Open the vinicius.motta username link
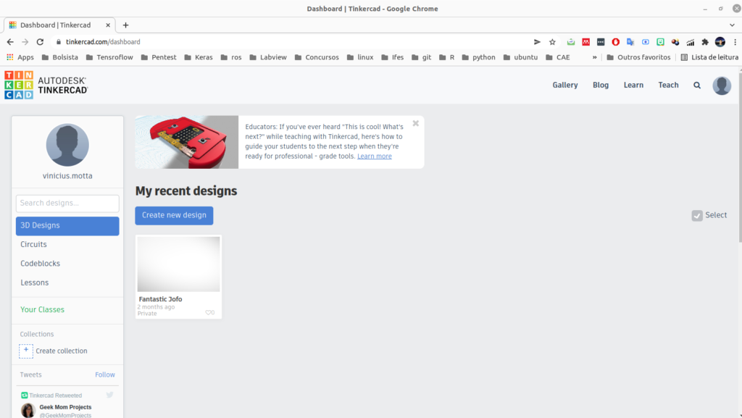The width and height of the screenshot is (742, 418). pos(67,176)
